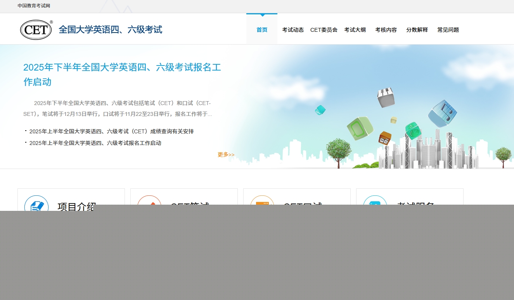
Task: Click the 全国大学英语四、六级考试 site title
Action: coord(110,30)
